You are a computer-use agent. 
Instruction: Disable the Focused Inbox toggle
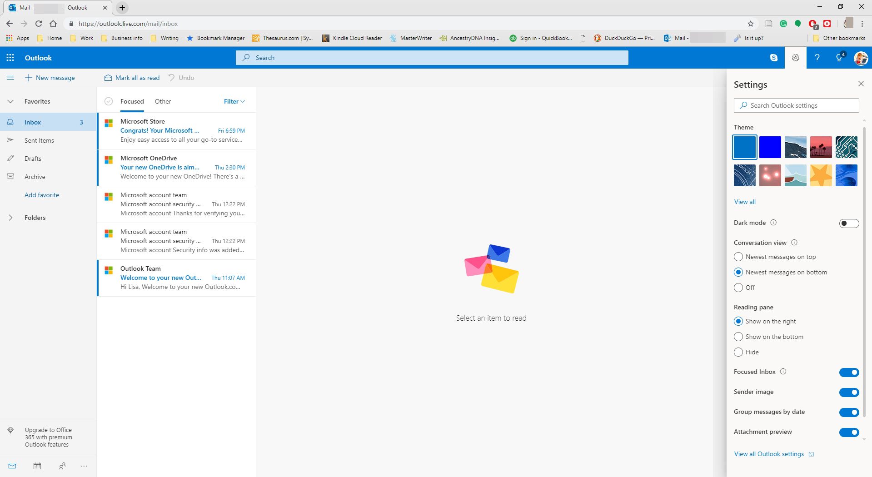(849, 373)
